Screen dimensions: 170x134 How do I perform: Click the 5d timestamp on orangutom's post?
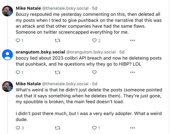coord(122,52)
